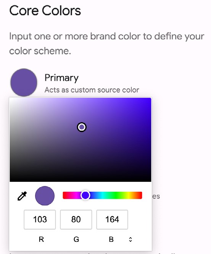Image resolution: width=211 pixels, height=254 pixels.
Task: Click the Primary label text
Action: click(61, 78)
